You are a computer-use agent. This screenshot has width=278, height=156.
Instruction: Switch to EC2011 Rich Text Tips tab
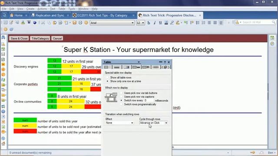tap(102, 16)
